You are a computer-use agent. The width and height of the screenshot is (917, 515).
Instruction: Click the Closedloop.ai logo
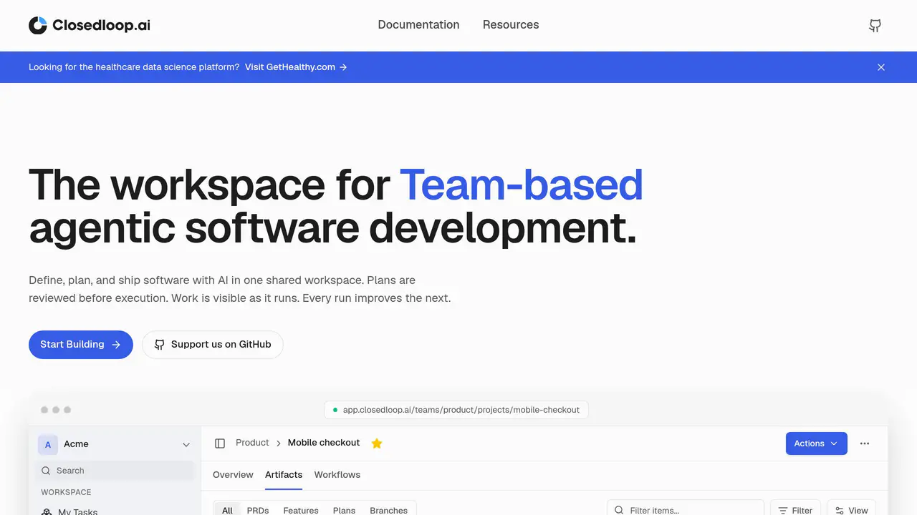tap(90, 26)
